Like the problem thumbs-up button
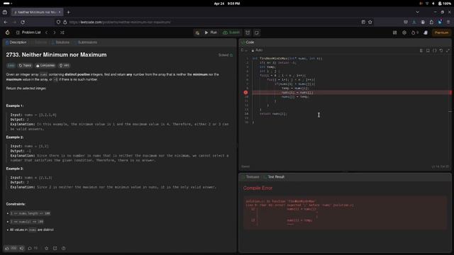The width and height of the screenshot is (454, 255). [11, 248]
